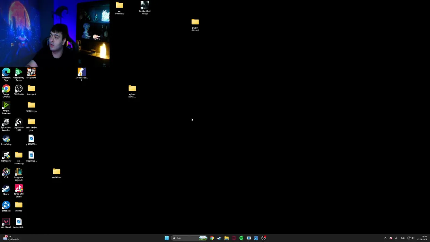Select the Resident Evil Village shortcut

[x=145, y=8]
